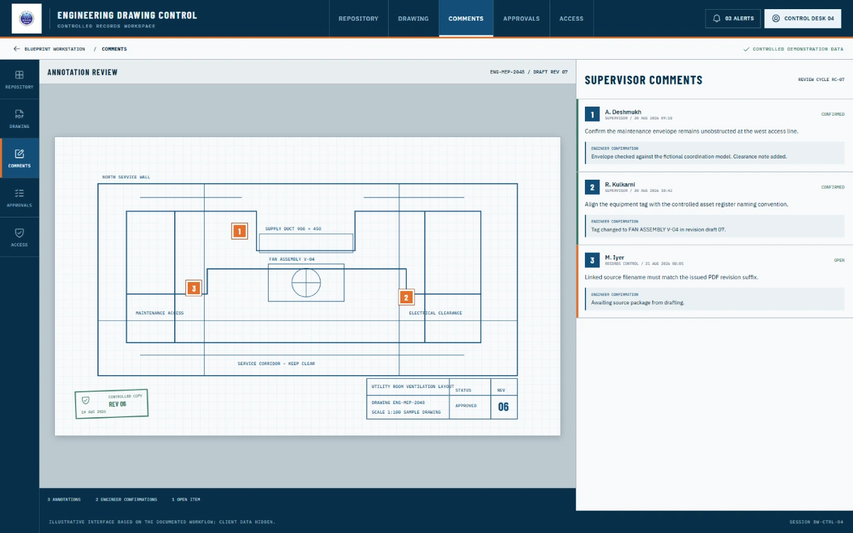Screen dimensions: 853x533
Task: Click CONFIRMED status on A. Deshmukh's comment
Action: point(833,114)
